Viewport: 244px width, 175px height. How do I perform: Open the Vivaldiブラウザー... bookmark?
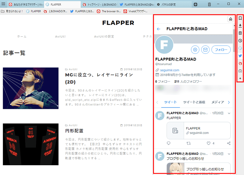pyautogui.click(x=135, y=11)
